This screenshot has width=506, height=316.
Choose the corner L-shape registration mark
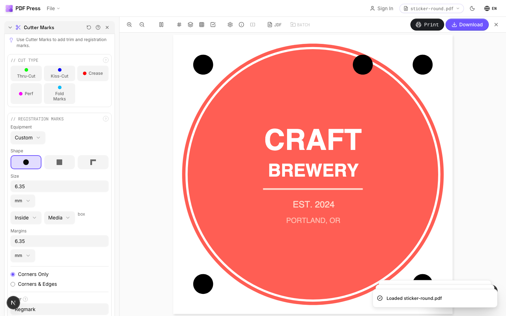93,162
